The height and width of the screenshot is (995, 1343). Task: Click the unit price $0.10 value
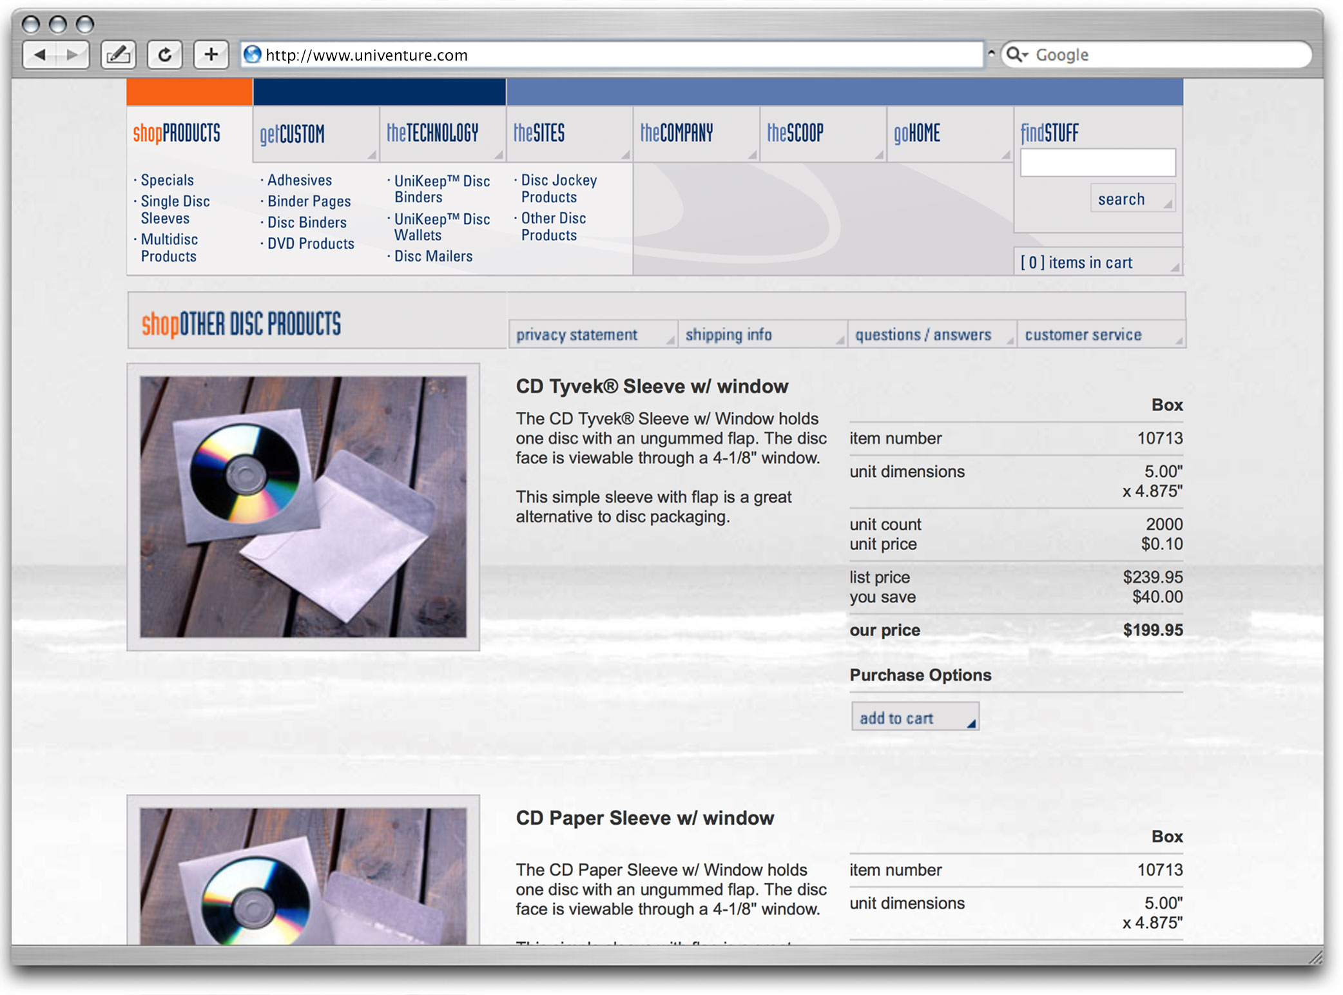[1162, 544]
